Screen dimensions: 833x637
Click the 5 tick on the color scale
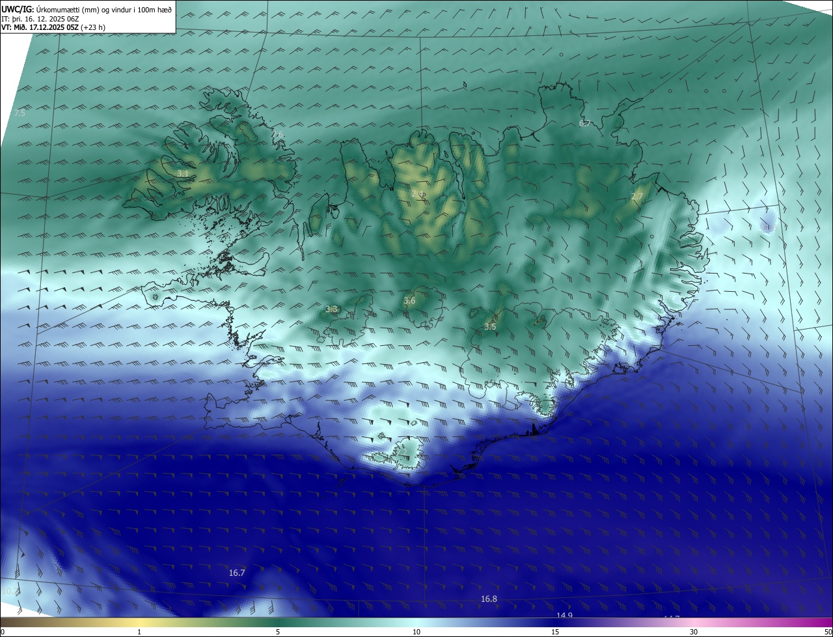(x=278, y=632)
